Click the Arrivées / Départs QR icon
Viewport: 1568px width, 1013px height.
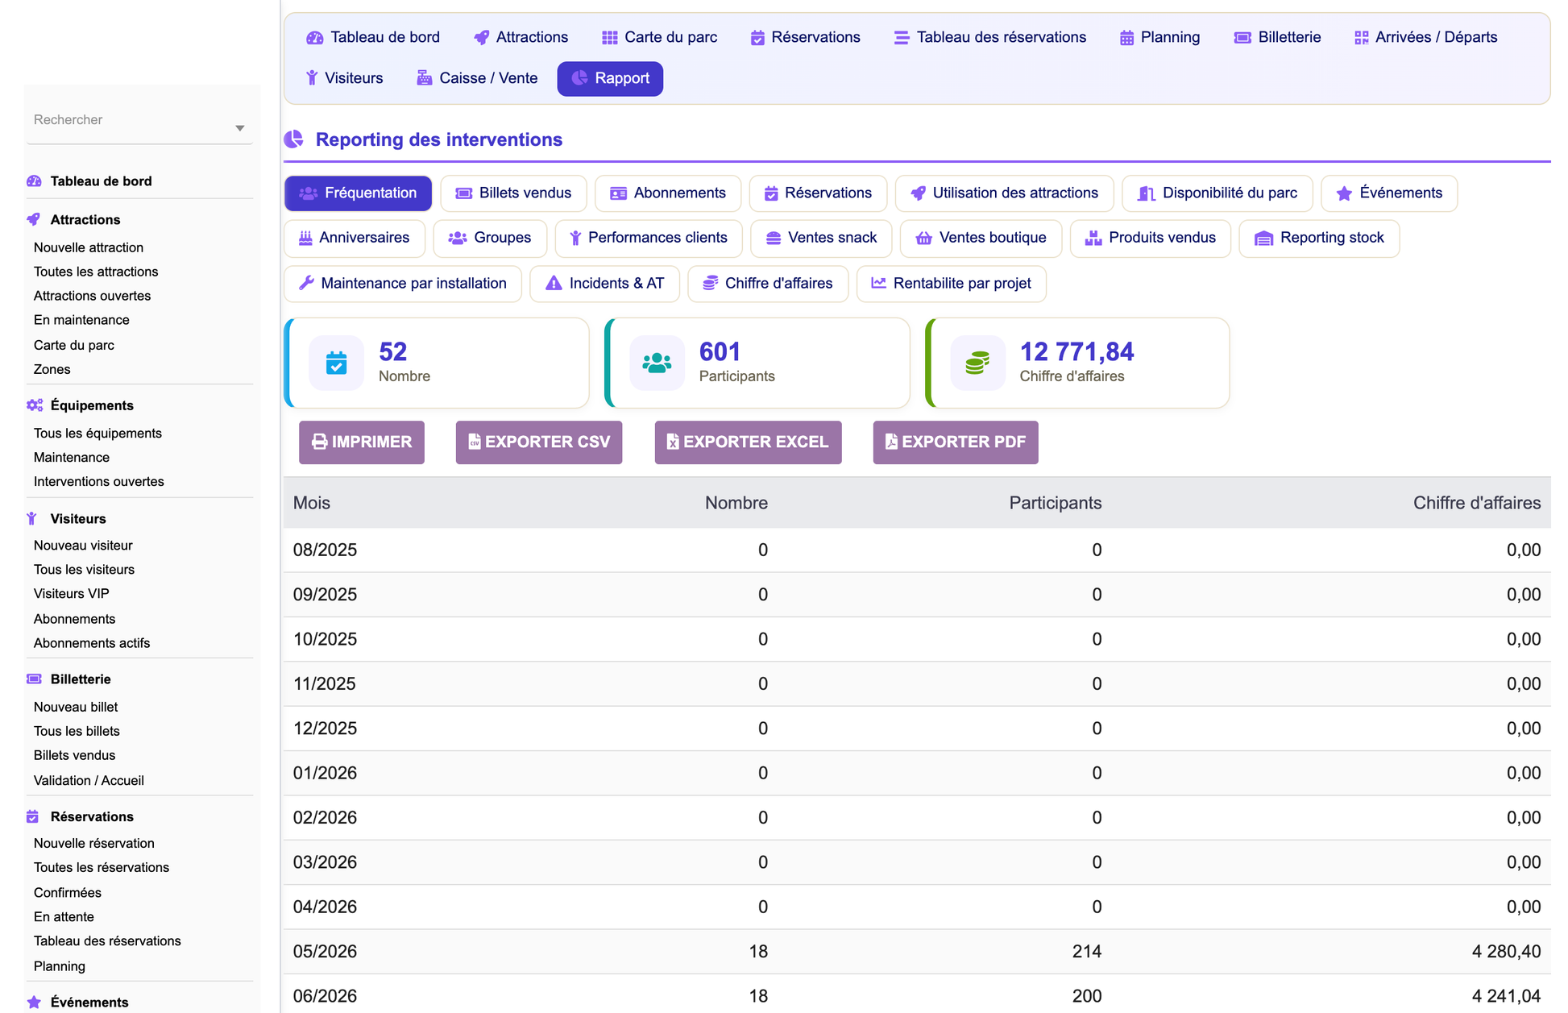(x=1362, y=38)
